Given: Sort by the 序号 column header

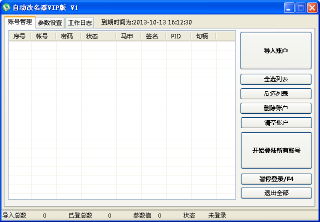Looking at the screenshot, I should [20, 36].
